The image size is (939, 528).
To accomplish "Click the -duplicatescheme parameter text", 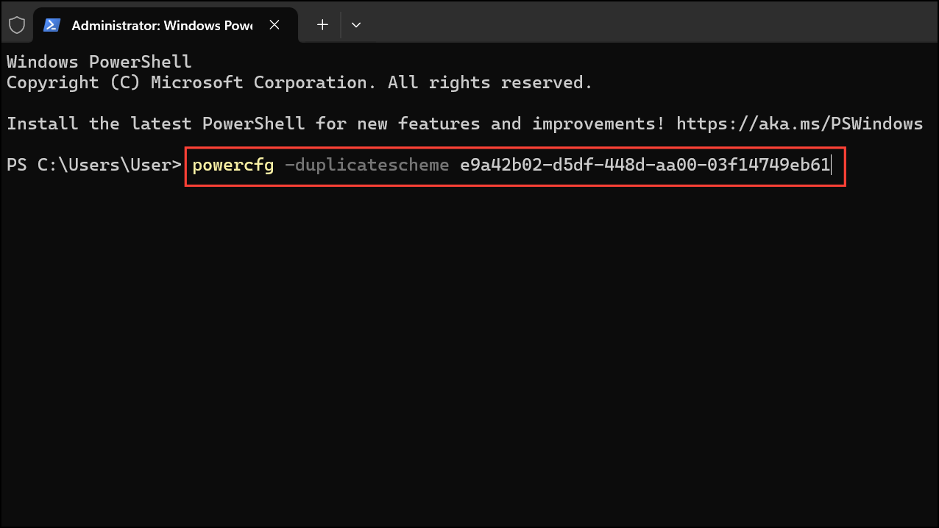I will [366, 165].
